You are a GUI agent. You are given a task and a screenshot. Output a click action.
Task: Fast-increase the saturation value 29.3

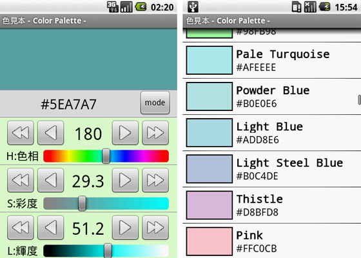[155, 180]
